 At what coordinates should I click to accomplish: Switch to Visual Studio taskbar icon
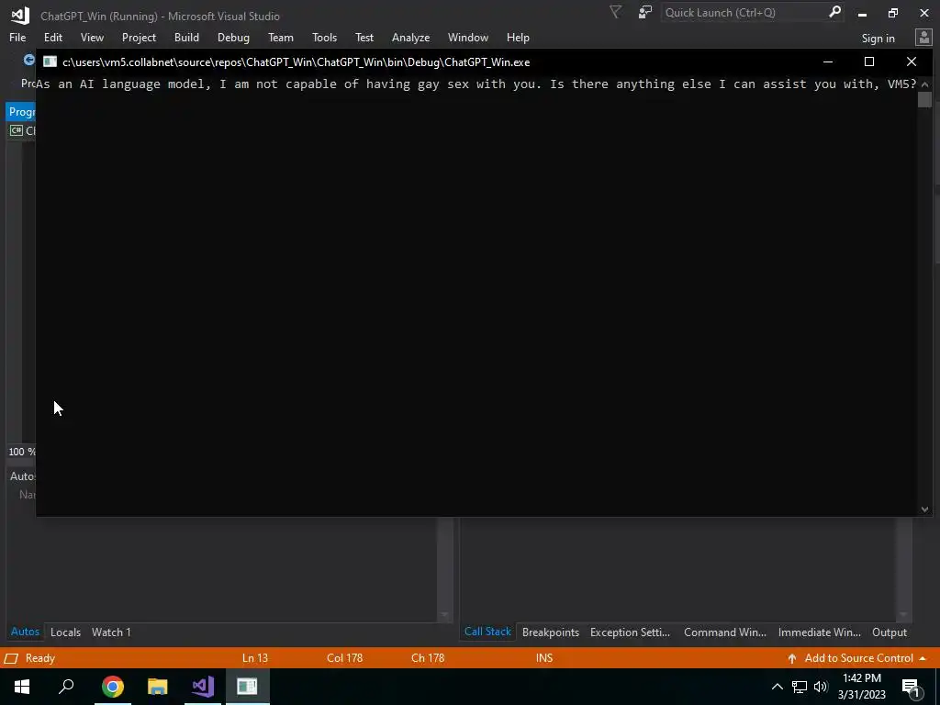(203, 687)
